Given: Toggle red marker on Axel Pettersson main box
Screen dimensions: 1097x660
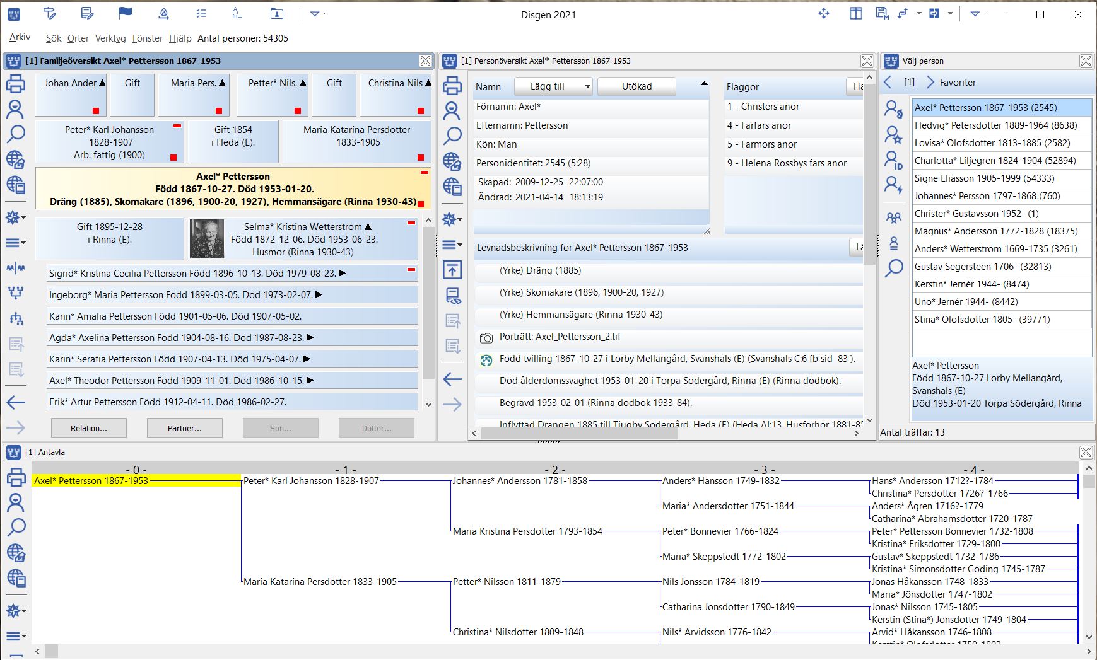Looking at the screenshot, I should (x=425, y=172).
